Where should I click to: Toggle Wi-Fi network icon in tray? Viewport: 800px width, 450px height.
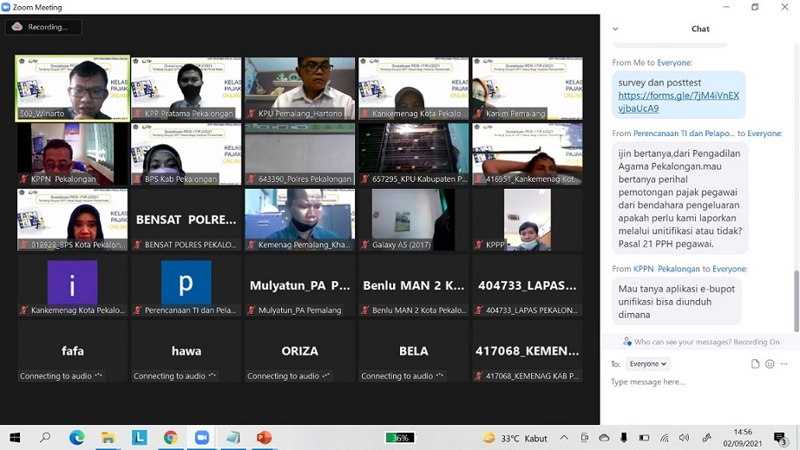(x=664, y=438)
